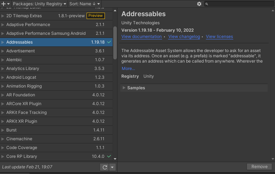Expand ARKit Face Tracking versions arrow

click(3, 112)
